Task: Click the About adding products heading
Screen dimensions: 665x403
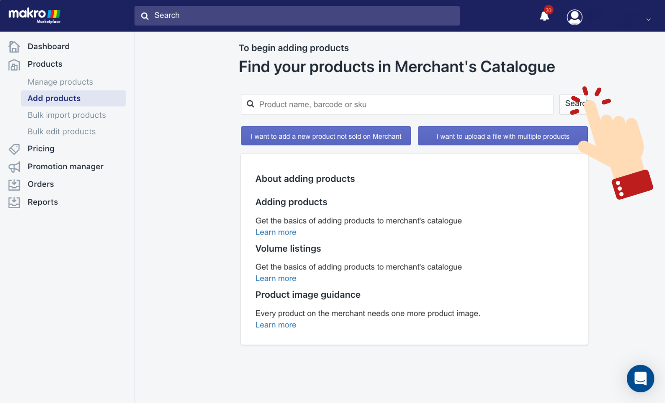Action: [x=305, y=179]
